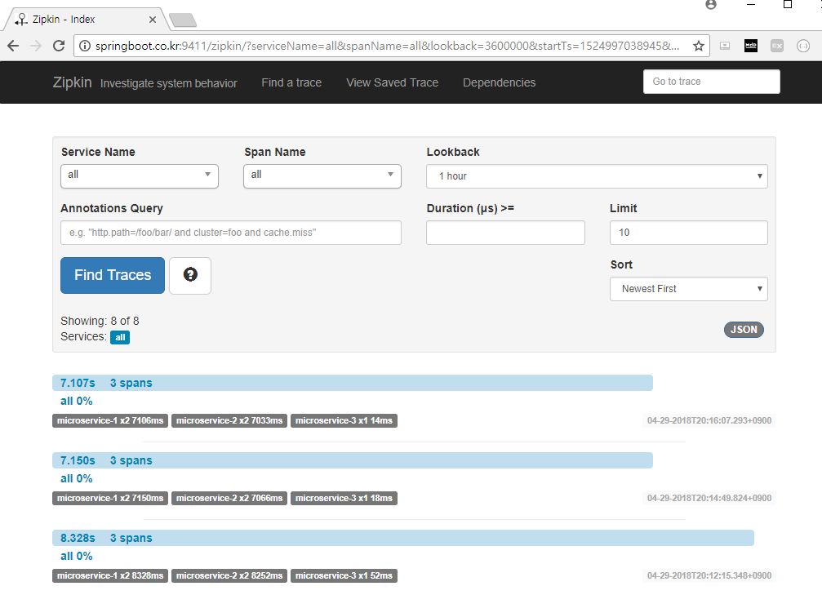822x595 pixels.
Task: Click the Mdb extension icon
Action: click(x=751, y=47)
